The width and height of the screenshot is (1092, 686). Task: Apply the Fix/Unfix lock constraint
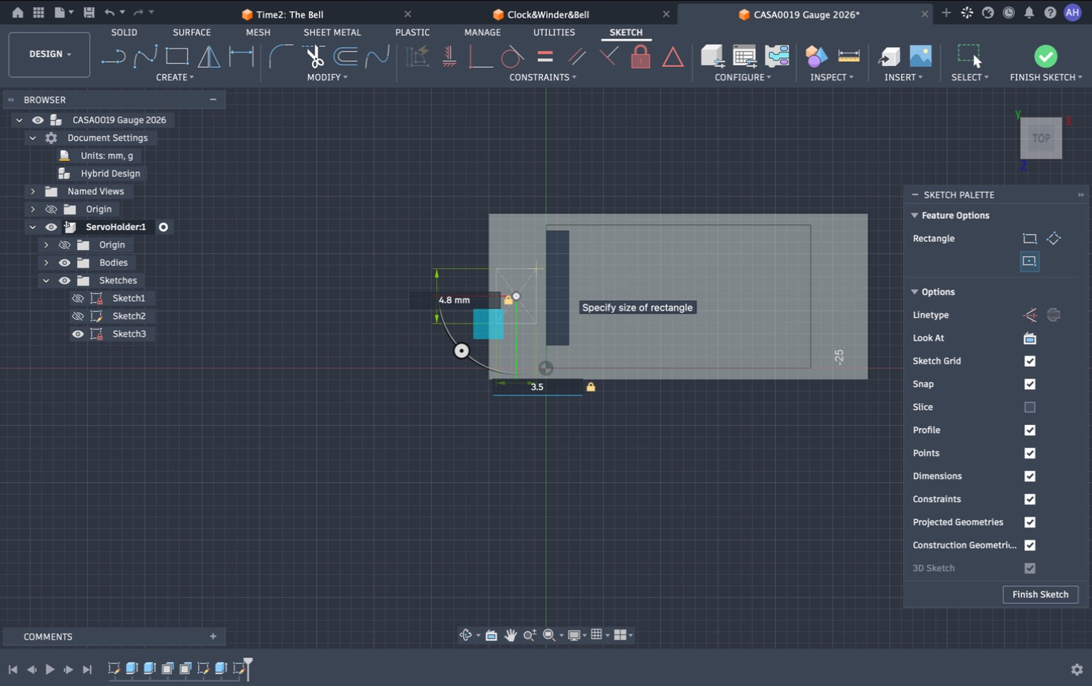point(641,56)
